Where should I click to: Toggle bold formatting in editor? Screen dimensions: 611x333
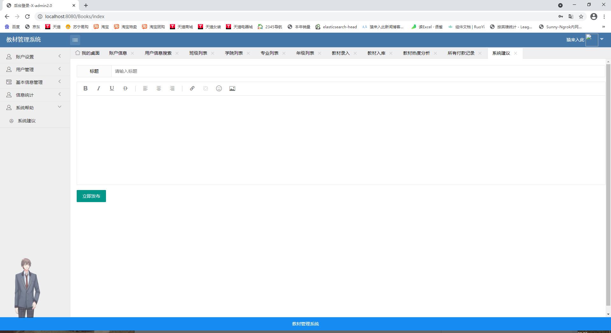85,88
